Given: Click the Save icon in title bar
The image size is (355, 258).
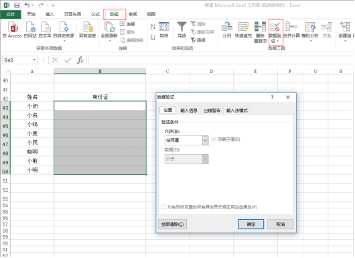Looking at the screenshot, I should [x=17, y=5].
